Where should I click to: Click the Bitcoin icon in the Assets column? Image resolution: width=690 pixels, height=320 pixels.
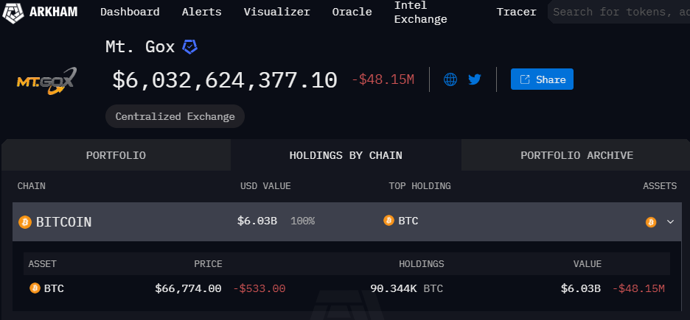click(651, 222)
